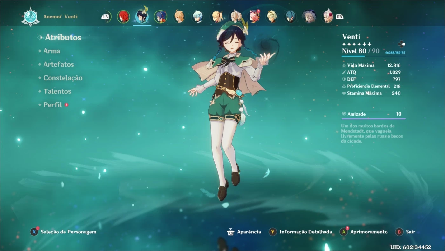The image size is (445, 251).
Task: Select the blonde portrait with dark hair bow
Action: coord(216,17)
